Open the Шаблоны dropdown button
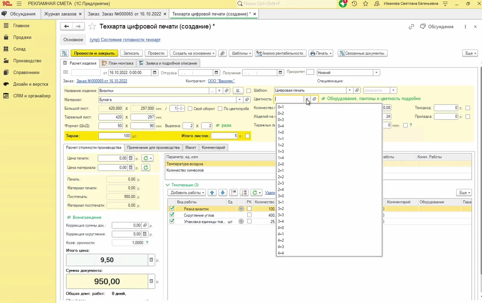Image resolution: width=482 pixels, height=303 pixels. 241,53
